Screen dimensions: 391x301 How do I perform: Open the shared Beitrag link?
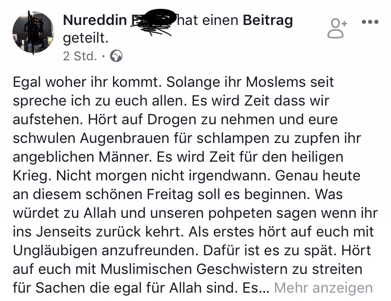point(268,21)
